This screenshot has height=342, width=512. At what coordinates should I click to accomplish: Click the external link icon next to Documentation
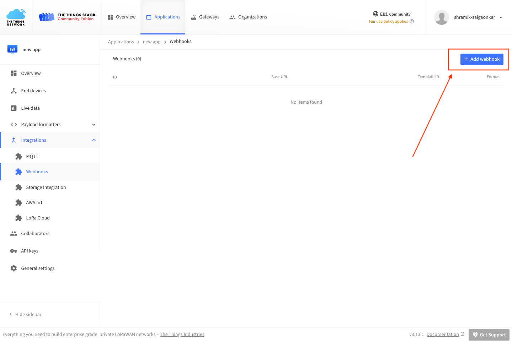(x=463, y=334)
